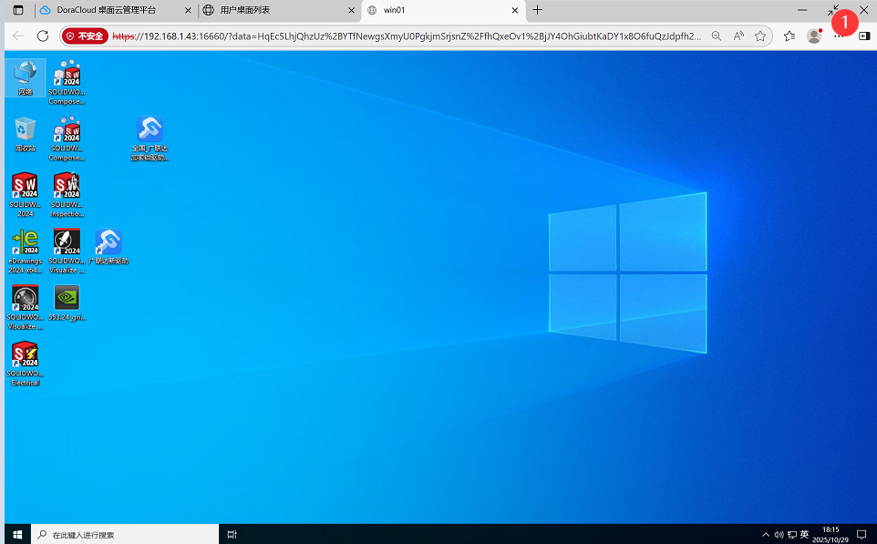Screen dimensions: 877x544
Task: Refresh the current browser page
Action: (43, 36)
